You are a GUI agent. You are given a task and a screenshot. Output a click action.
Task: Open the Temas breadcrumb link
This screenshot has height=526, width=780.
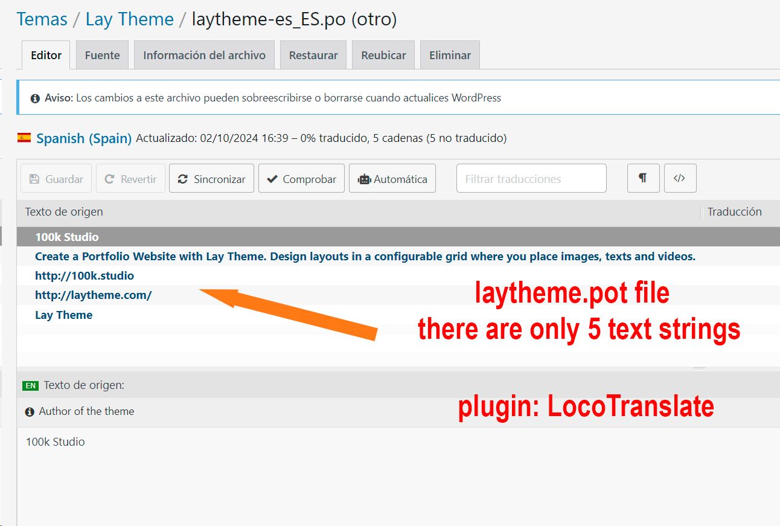tap(42, 19)
